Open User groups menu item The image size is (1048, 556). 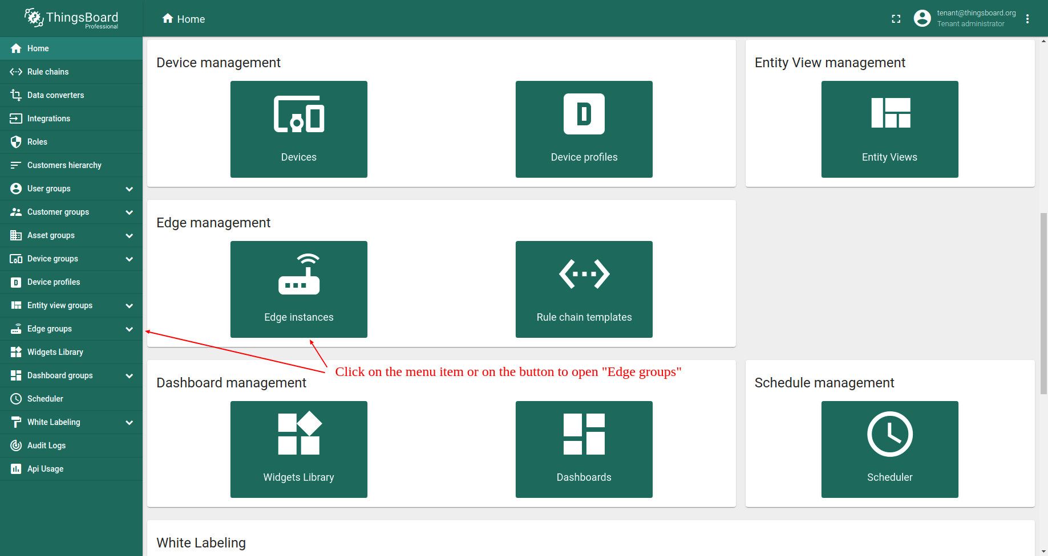[x=71, y=189]
